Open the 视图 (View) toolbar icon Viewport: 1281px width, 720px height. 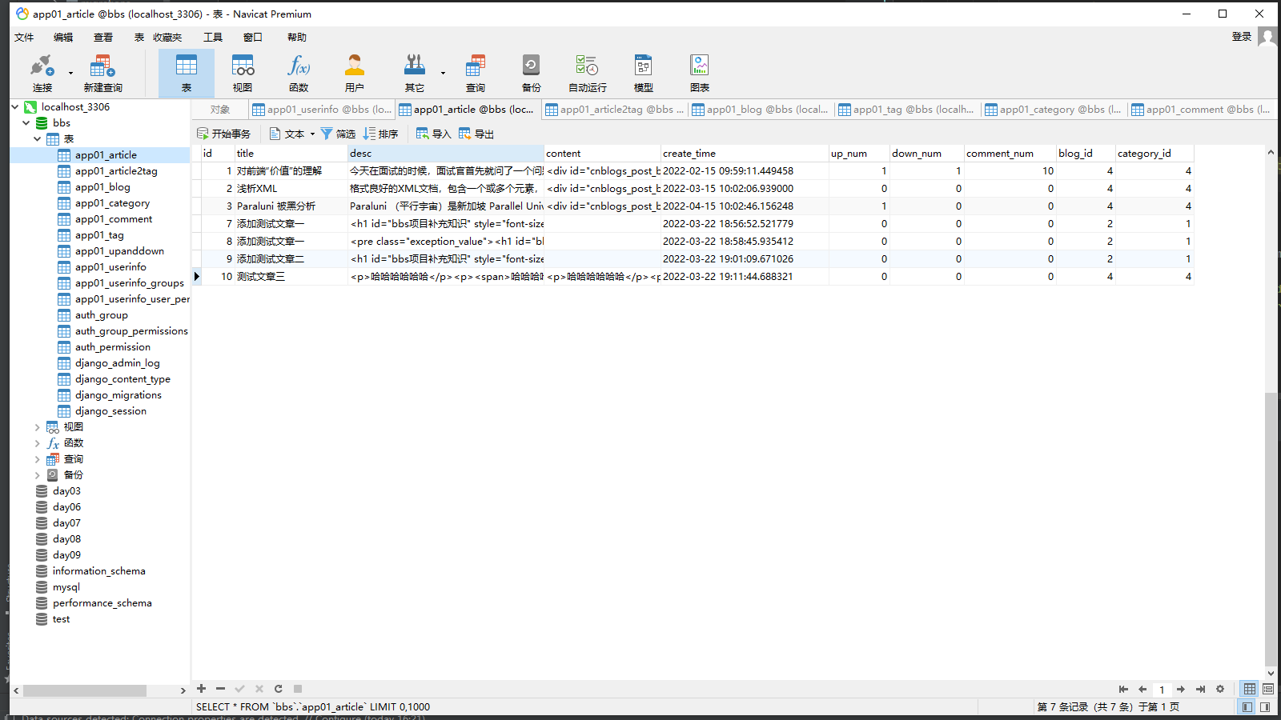(243, 74)
